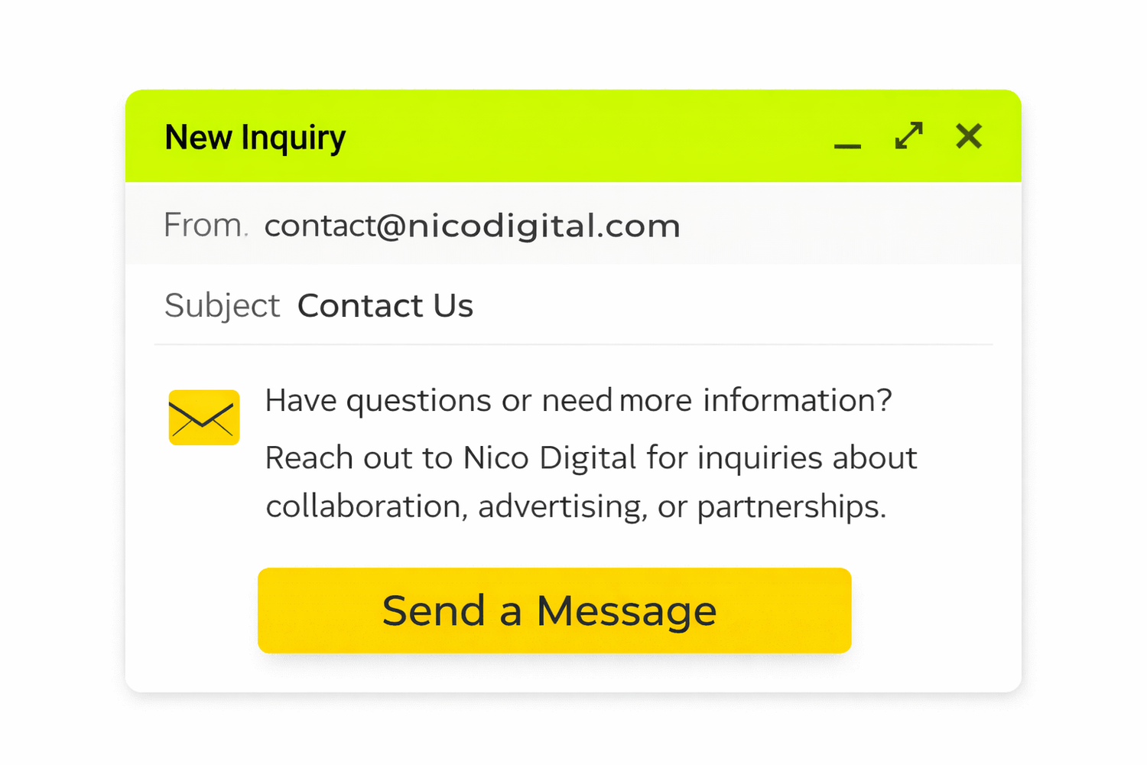Click the yellow envelope icon

[204, 418]
